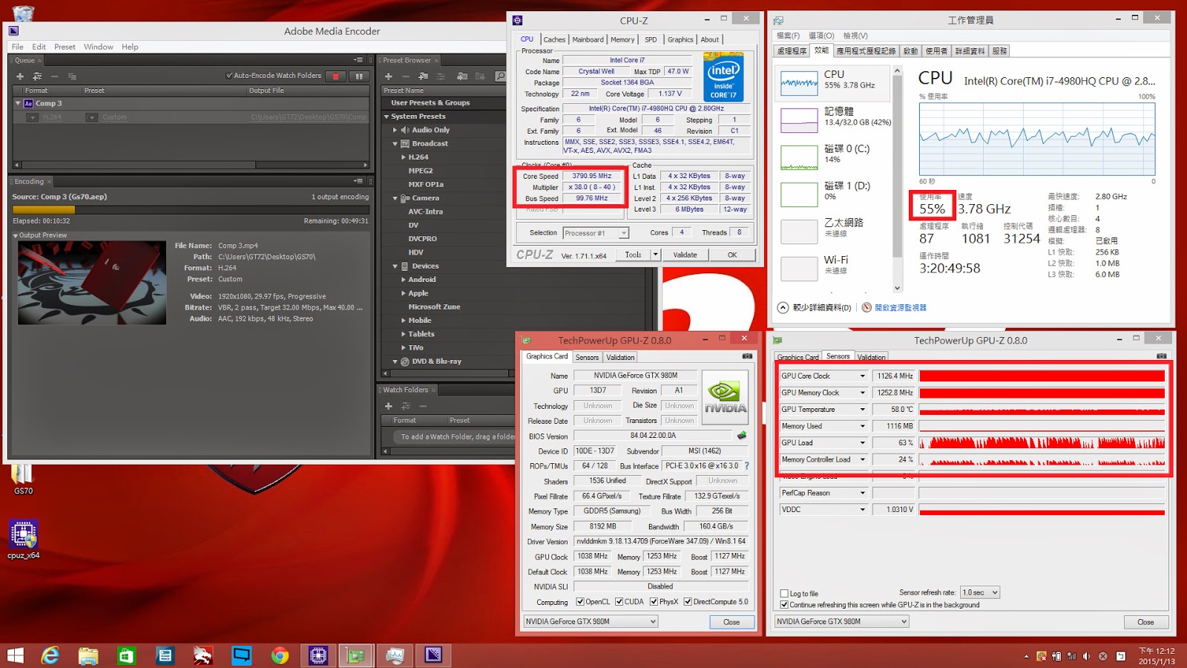The width and height of the screenshot is (1187, 668).
Task: Enable Log to file in GPU-Z Sensors
Action: (x=784, y=594)
